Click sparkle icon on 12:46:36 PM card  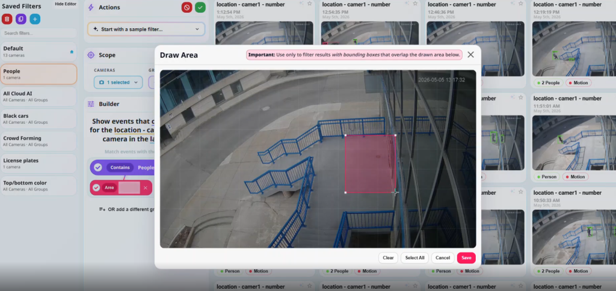[x=513, y=4]
